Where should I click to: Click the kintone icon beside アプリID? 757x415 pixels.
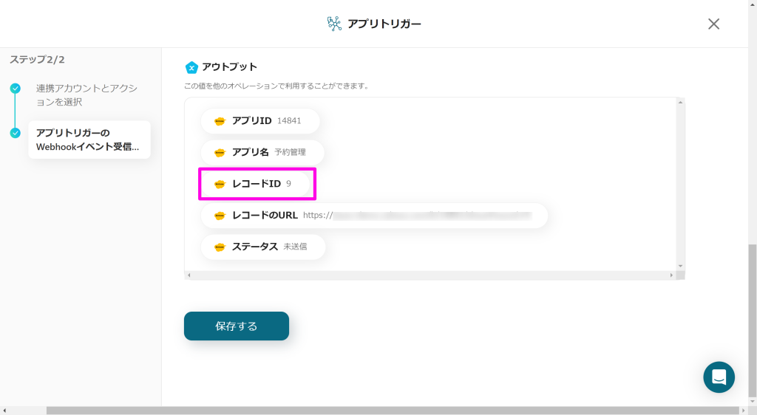pos(220,121)
